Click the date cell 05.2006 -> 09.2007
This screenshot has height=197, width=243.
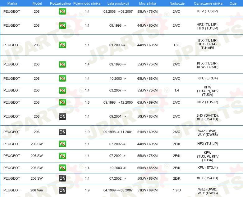point(118,11)
